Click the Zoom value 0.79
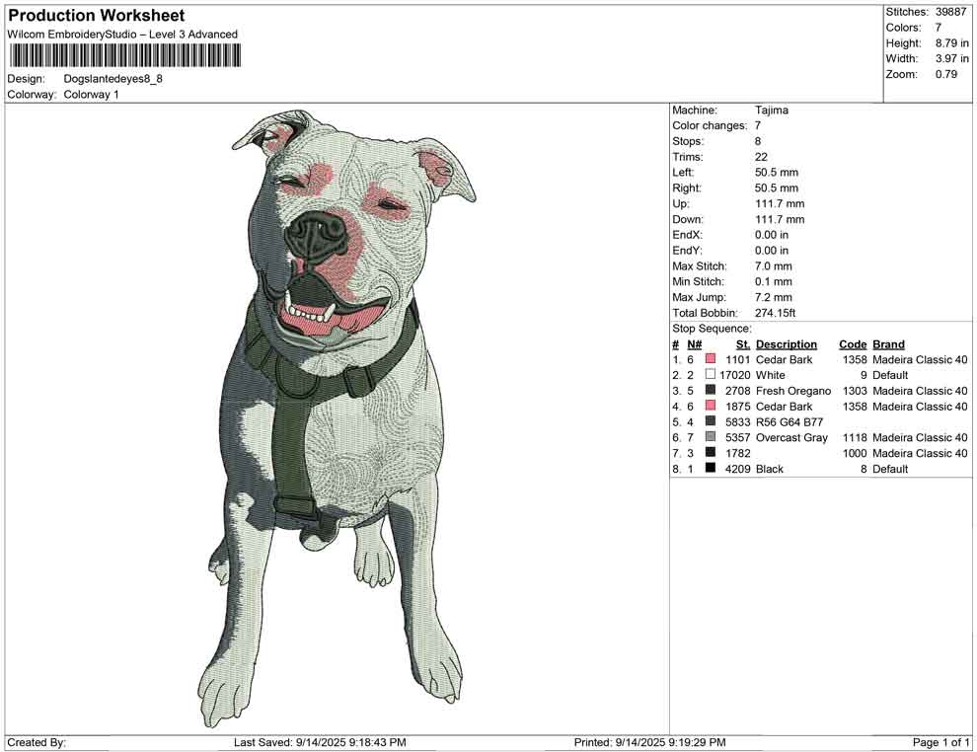 point(945,74)
